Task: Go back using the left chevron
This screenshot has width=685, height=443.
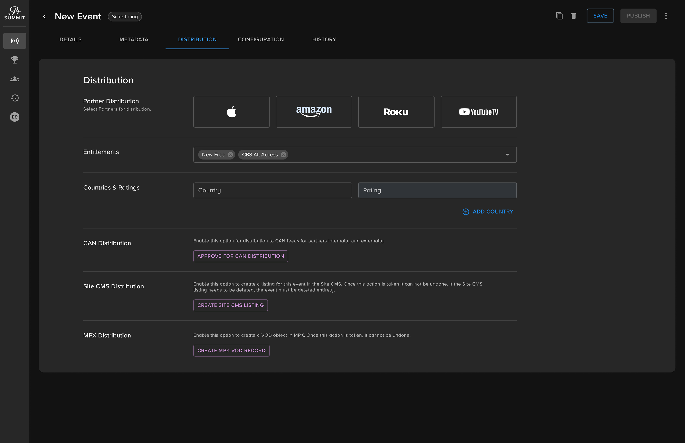Action: pyautogui.click(x=45, y=17)
